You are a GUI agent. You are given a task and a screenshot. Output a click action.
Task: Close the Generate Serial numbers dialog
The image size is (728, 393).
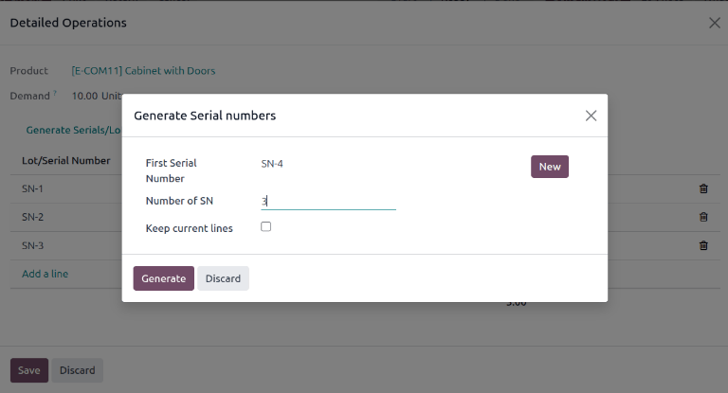(591, 116)
